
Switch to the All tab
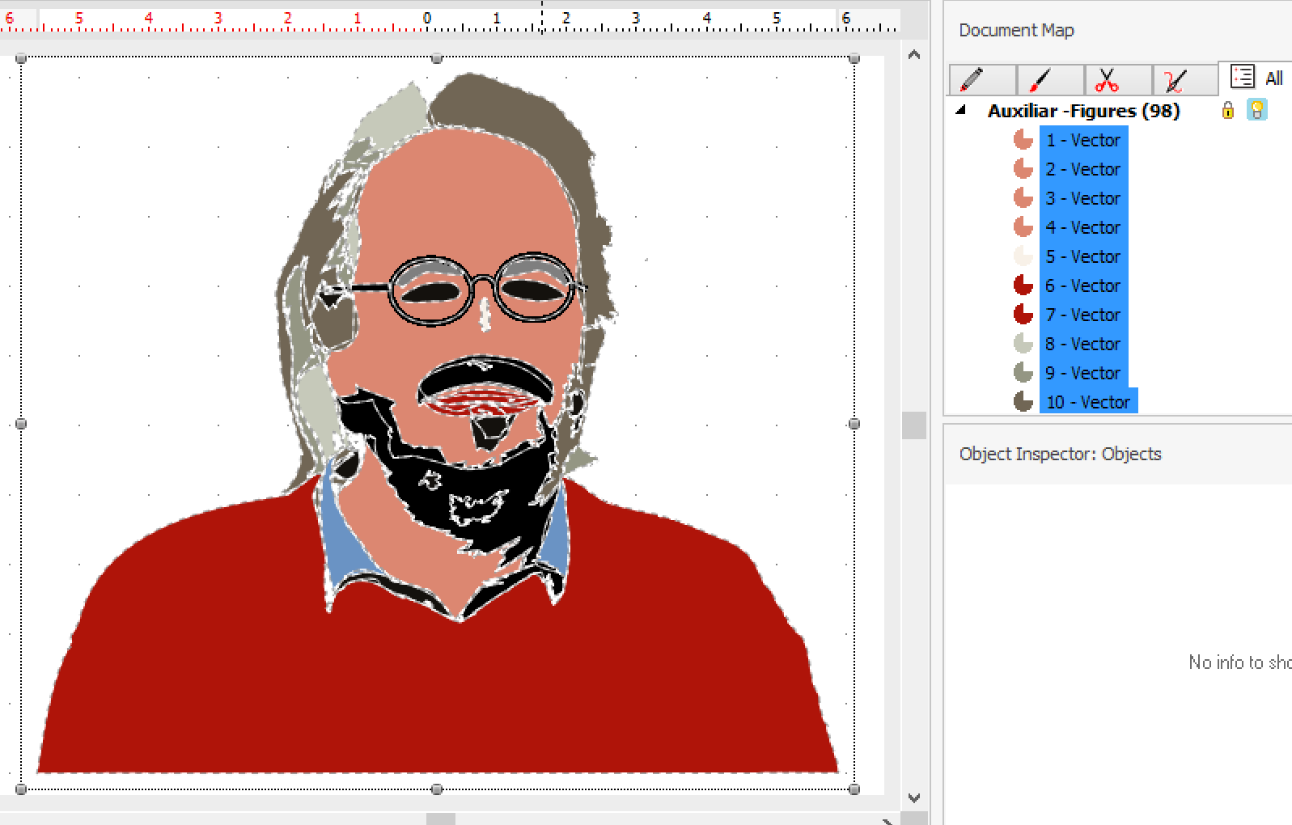click(x=1256, y=78)
